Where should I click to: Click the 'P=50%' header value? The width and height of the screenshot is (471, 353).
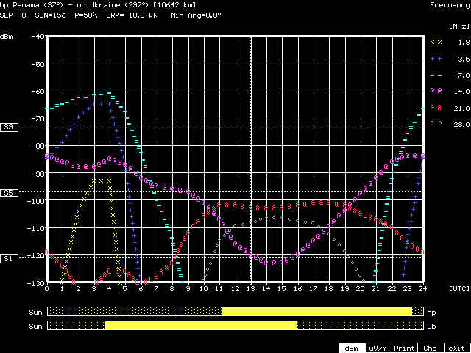coord(85,15)
